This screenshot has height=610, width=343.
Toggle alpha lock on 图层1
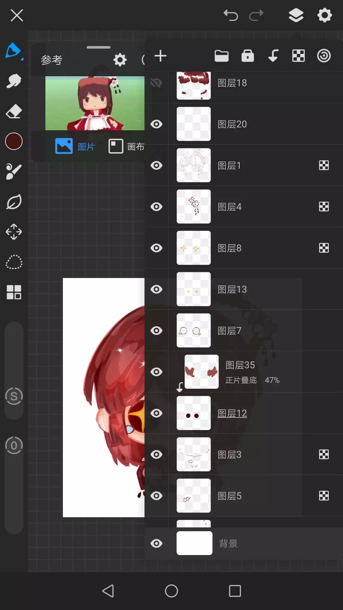[x=324, y=165]
